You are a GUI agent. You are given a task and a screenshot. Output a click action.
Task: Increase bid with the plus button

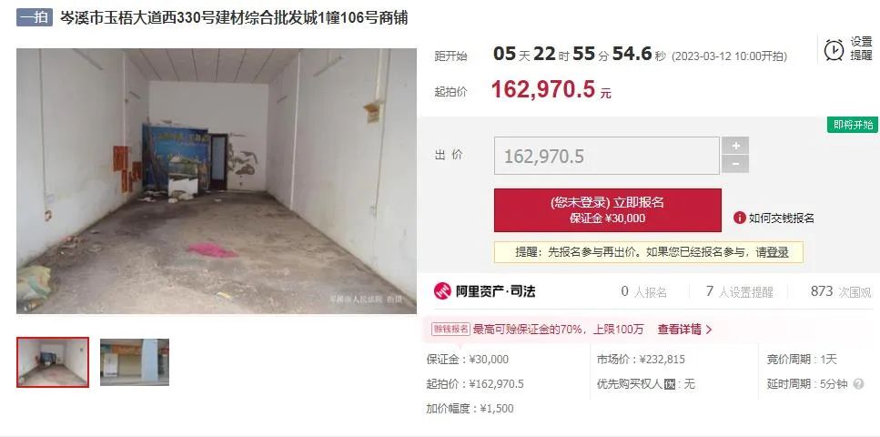pyautogui.click(x=735, y=146)
